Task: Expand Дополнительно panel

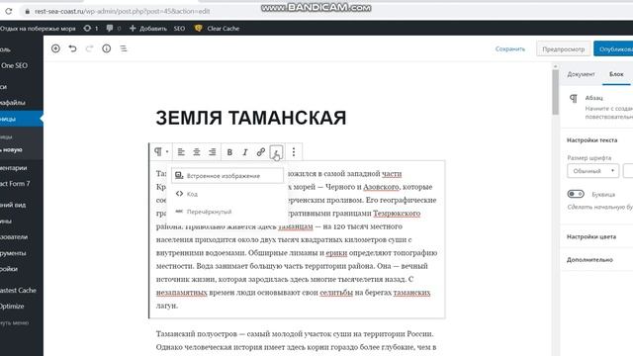Action: [589, 259]
